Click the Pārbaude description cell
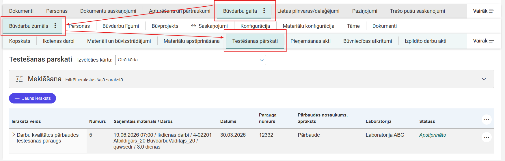Image resolution: width=505 pixels, height=161 pixels. [x=309, y=135]
